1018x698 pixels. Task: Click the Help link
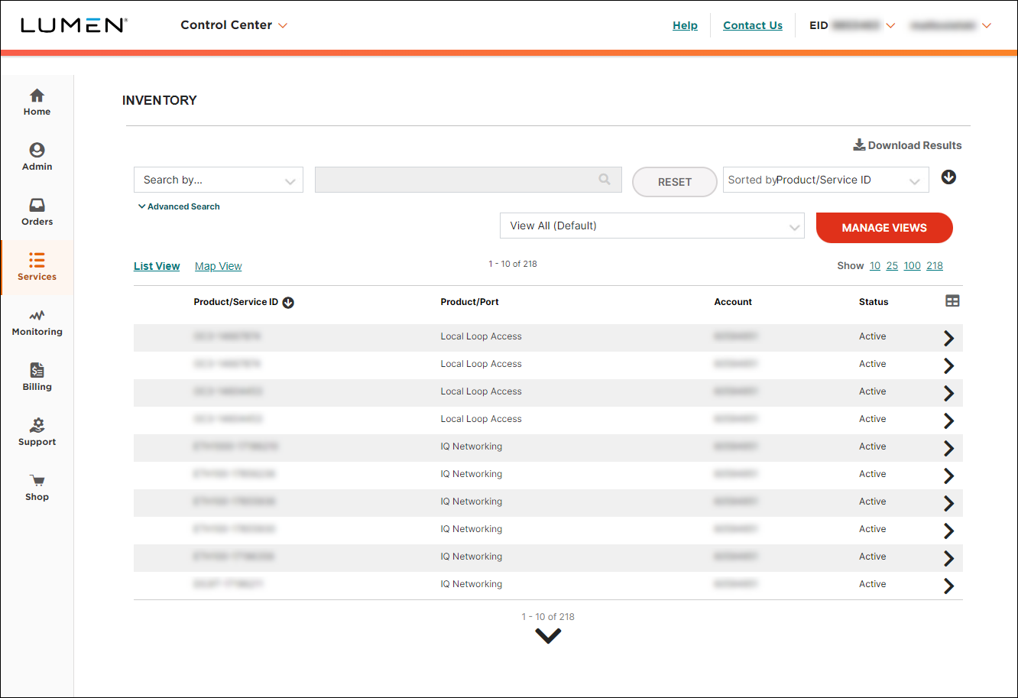click(685, 25)
